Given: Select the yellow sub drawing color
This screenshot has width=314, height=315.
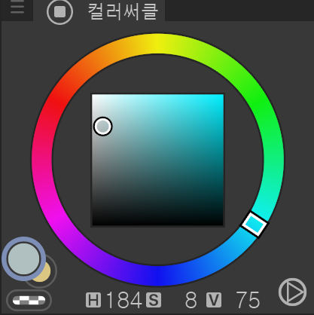Looking at the screenshot, I should (x=45, y=274).
